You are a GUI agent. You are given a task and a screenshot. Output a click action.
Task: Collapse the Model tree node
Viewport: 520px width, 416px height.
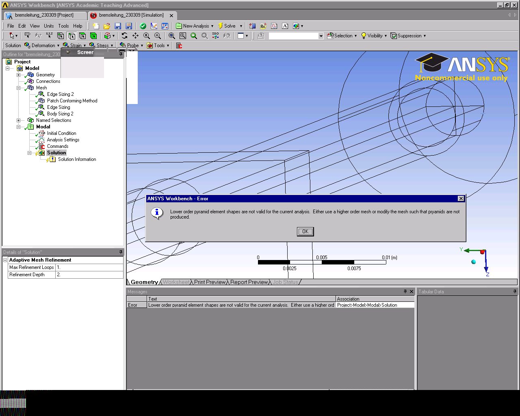7,68
